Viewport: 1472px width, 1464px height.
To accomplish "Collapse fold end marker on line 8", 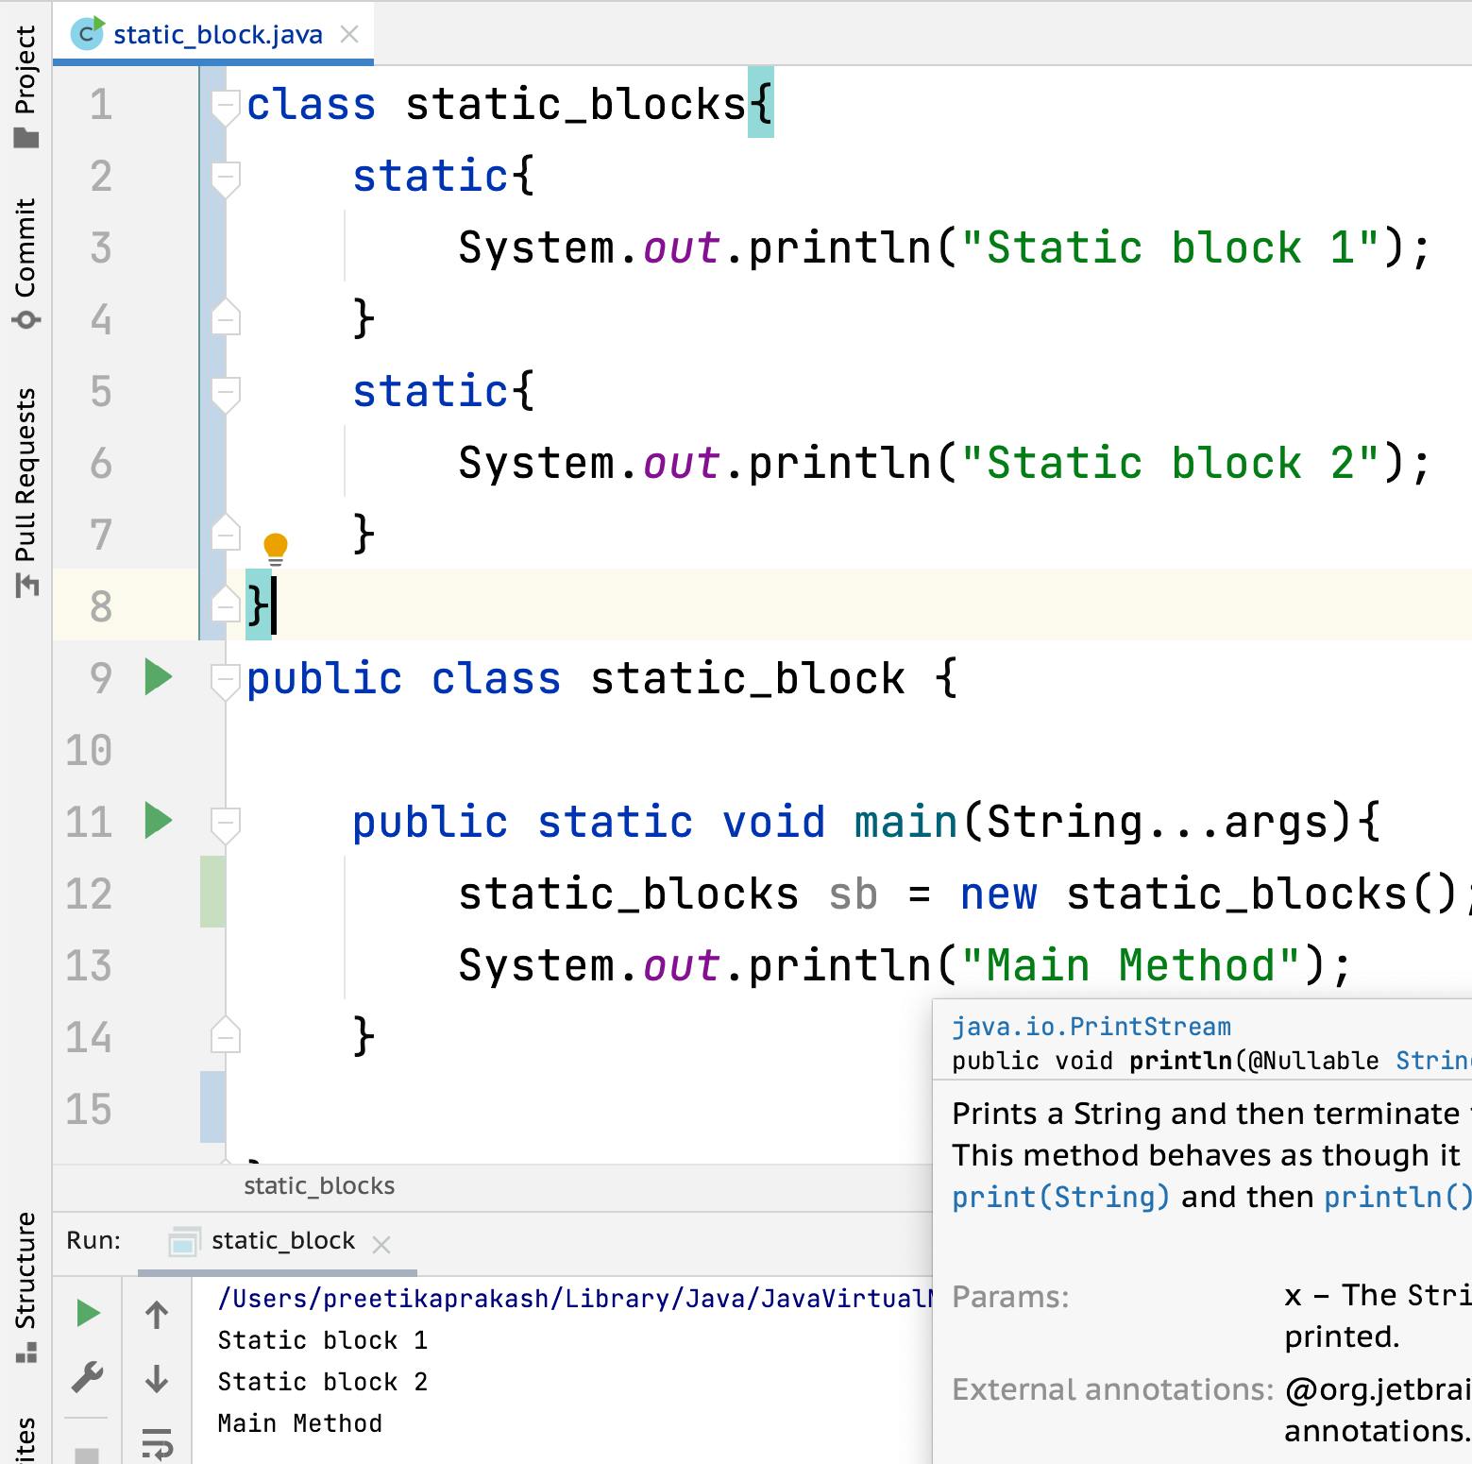I will click(225, 604).
